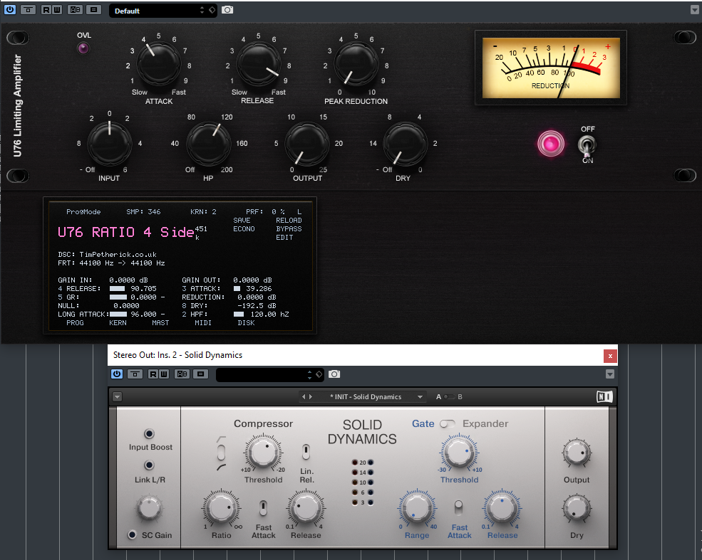
Task: Toggle Solid Dynamics plugin power button
Action: 116,374
